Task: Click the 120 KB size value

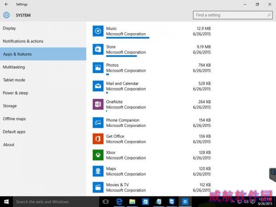Action: (x=205, y=168)
